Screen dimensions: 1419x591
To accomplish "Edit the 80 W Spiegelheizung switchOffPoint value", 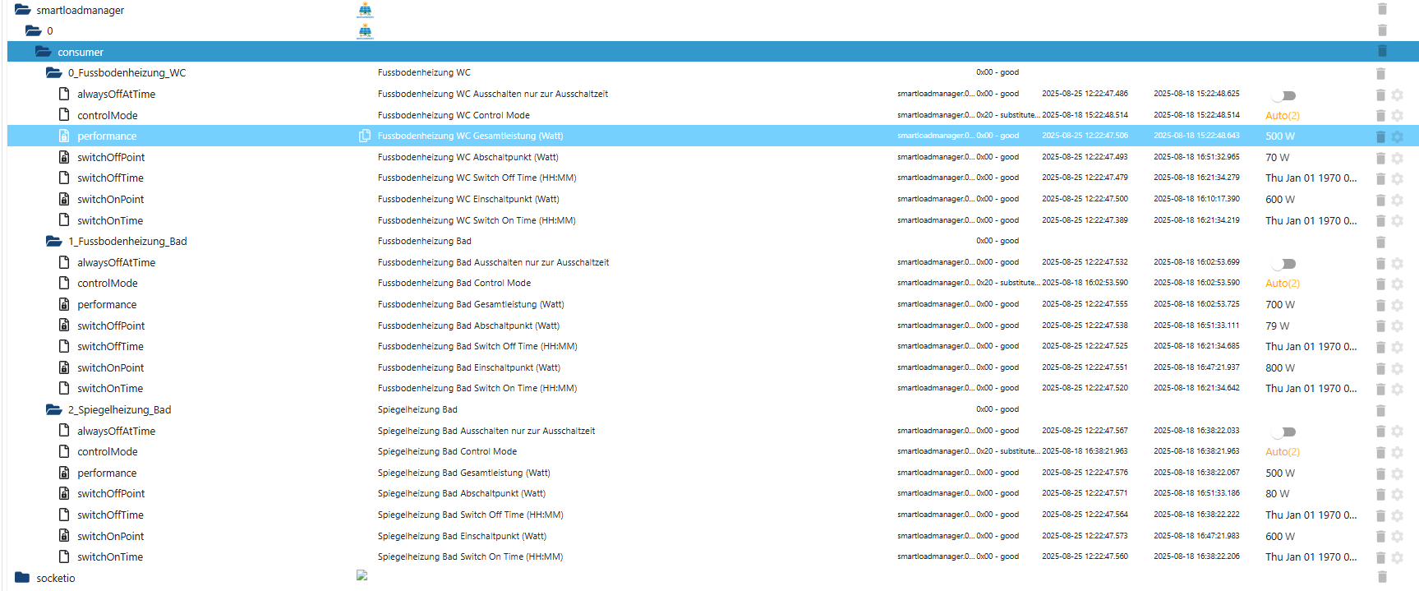I will coord(1278,494).
